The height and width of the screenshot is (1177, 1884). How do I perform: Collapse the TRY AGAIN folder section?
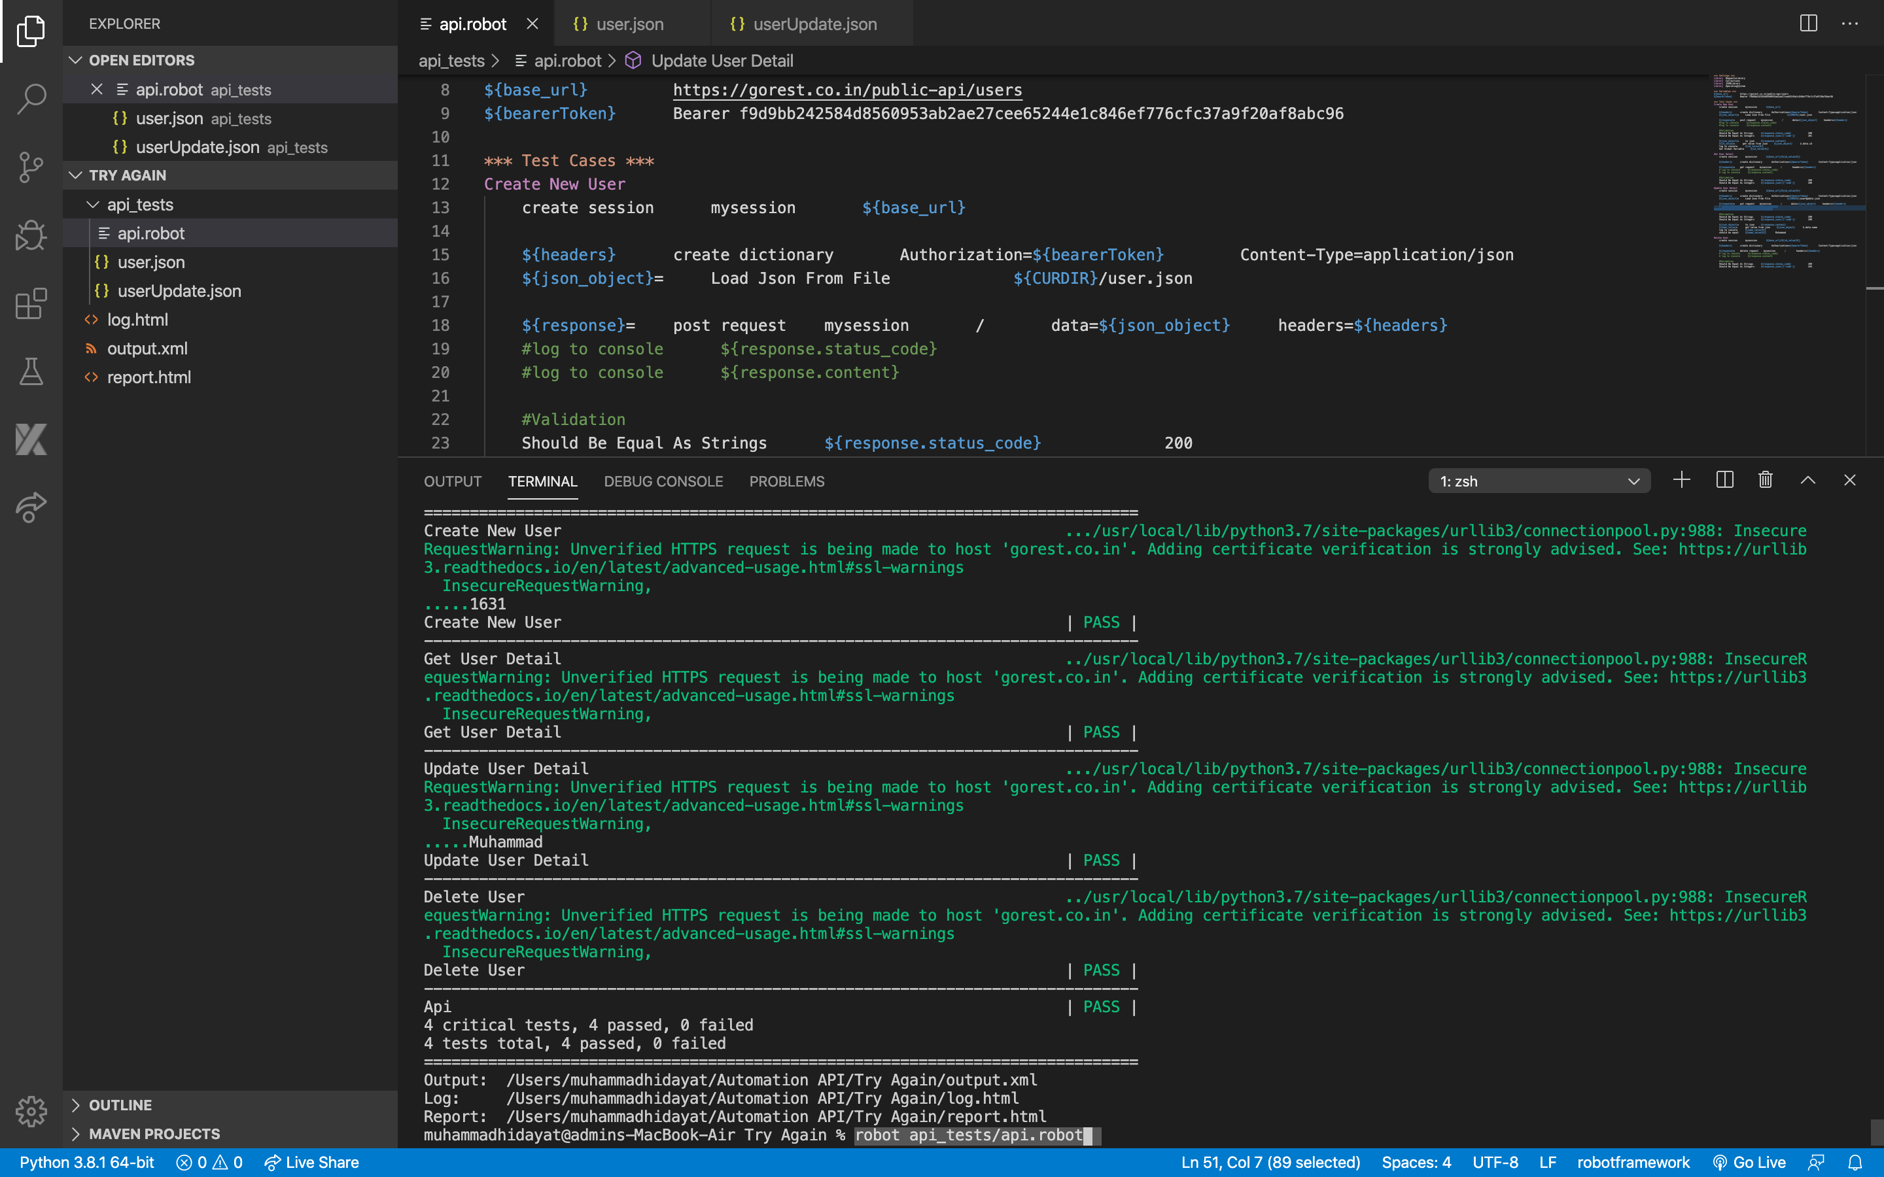pos(230,175)
